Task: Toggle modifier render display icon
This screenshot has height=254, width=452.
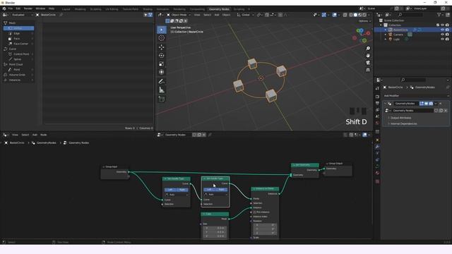Action: click(431, 104)
